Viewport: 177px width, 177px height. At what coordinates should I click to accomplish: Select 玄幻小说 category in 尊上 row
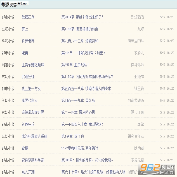(8, 29)
